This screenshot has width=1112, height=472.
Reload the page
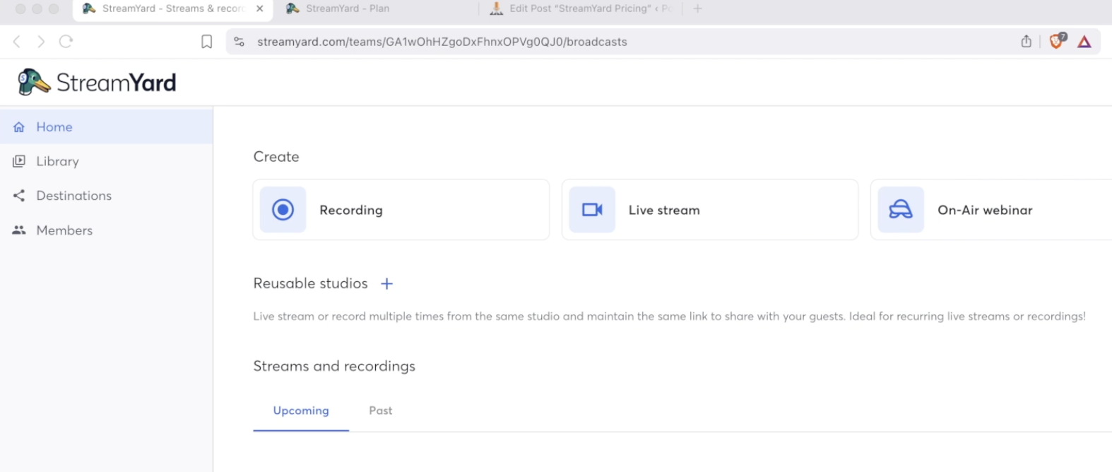(x=66, y=42)
